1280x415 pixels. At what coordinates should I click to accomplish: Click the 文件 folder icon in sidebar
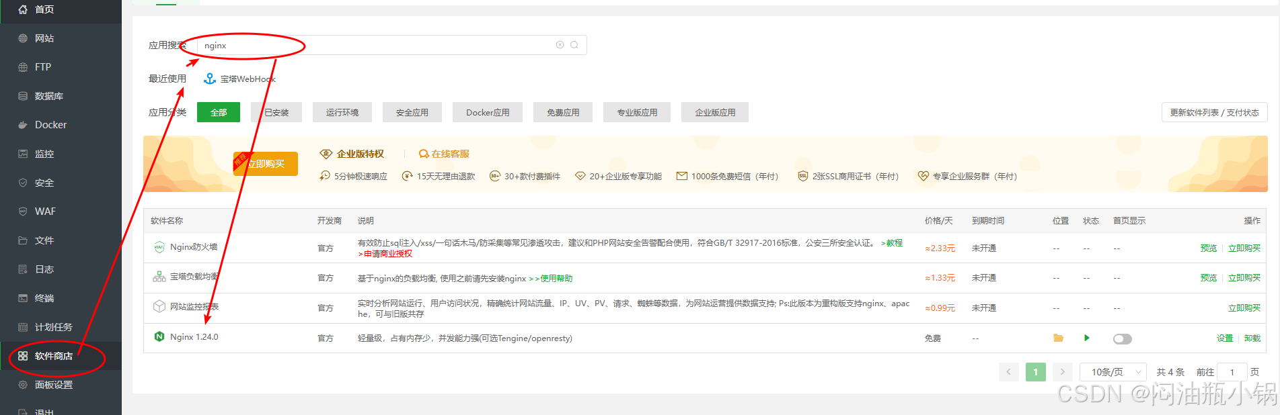tap(23, 240)
